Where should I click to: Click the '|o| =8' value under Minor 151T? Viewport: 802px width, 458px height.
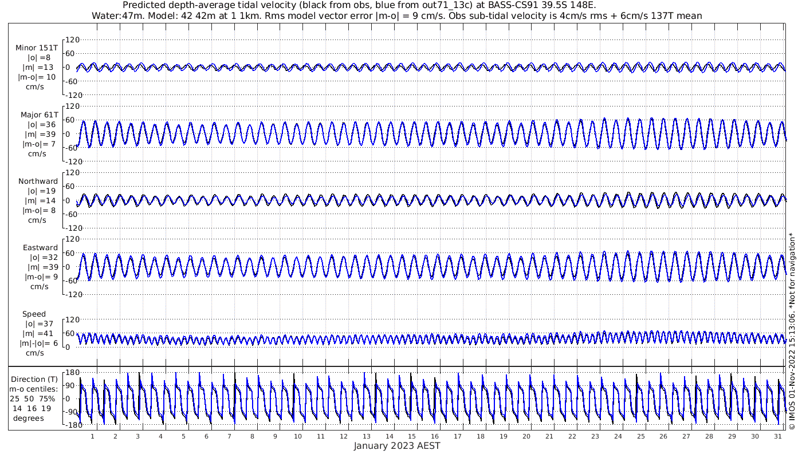(39, 58)
